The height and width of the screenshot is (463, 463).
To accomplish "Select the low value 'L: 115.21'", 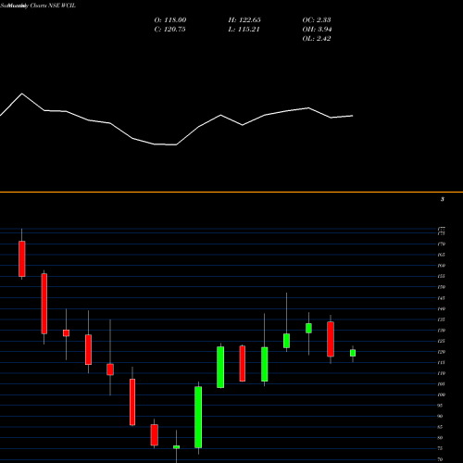I will click(244, 30).
